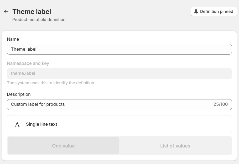Click the letter A content type indicator
This screenshot has height=164, width=239.
pos(17,124)
